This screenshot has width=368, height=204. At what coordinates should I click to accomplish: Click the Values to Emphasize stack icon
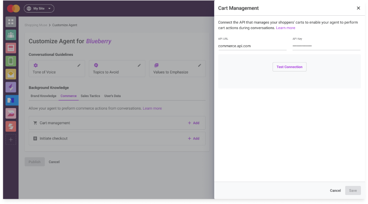156,65
